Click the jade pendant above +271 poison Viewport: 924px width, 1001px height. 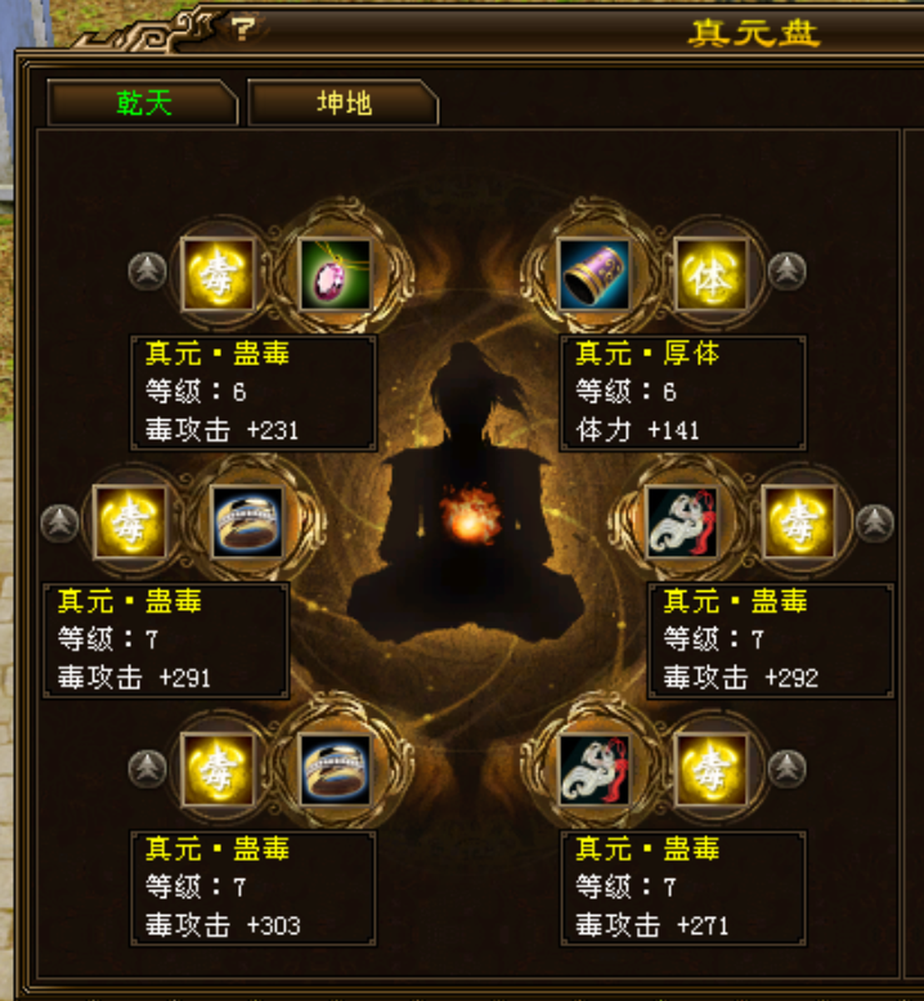594,770
